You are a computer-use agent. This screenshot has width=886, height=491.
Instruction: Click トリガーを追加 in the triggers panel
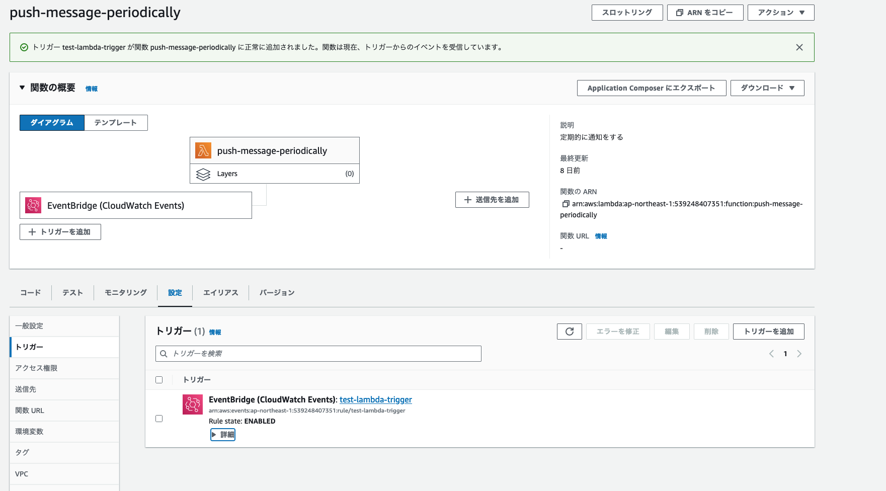coord(769,332)
